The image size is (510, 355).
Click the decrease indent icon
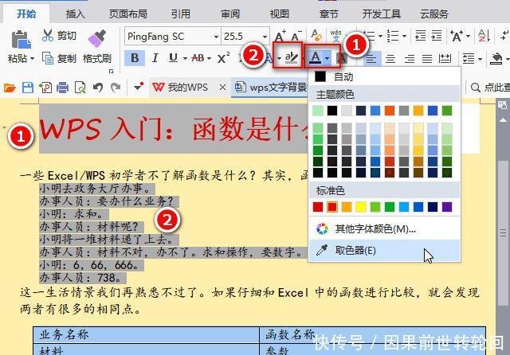point(421,36)
